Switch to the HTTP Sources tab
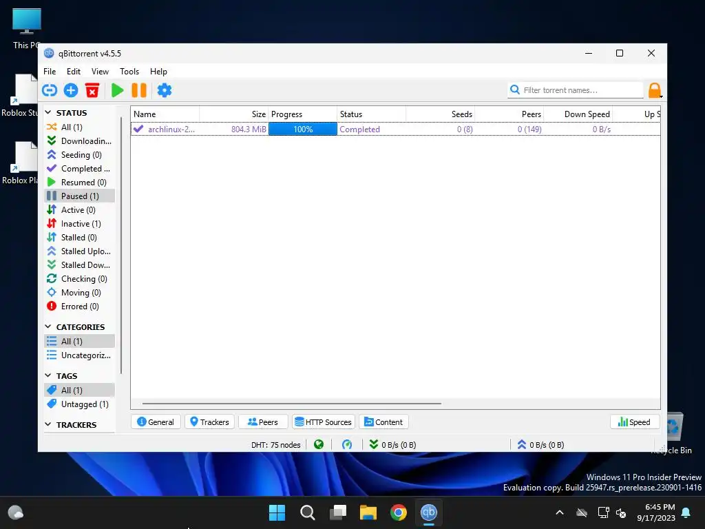The height and width of the screenshot is (529, 705). tap(324, 422)
